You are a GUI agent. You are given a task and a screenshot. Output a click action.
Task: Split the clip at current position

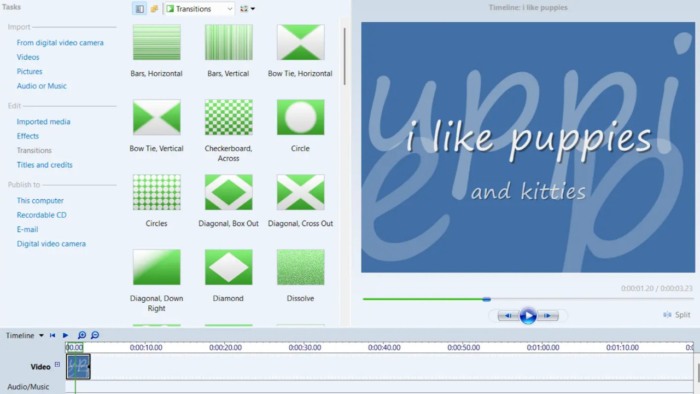(x=676, y=315)
